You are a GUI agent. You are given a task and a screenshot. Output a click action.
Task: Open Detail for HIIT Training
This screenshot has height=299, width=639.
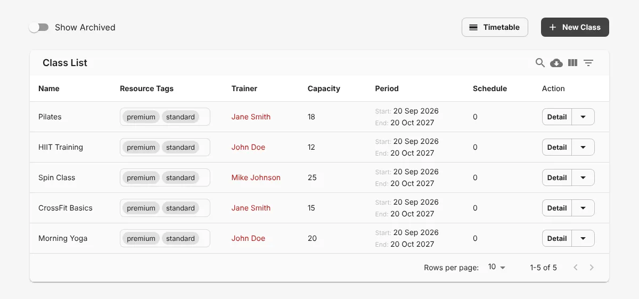[x=557, y=147]
